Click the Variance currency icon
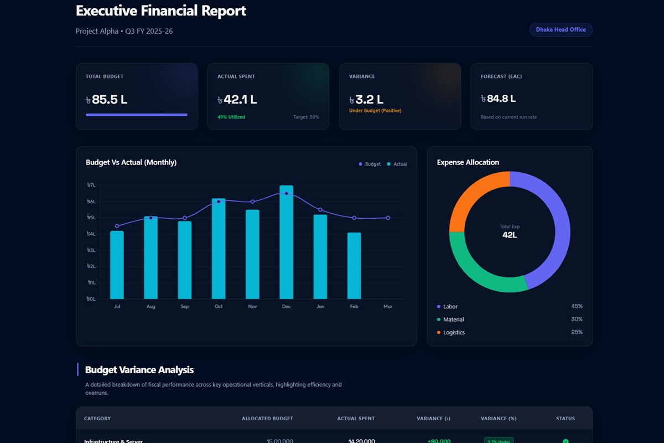The width and height of the screenshot is (664, 443). tap(351, 101)
